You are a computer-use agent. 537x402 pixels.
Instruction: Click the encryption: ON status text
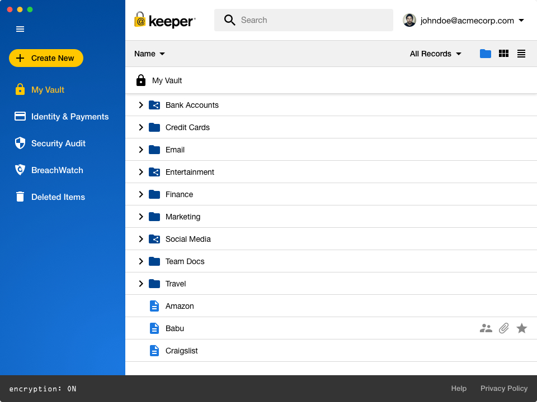pyautogui.click(x=43, y=389)
